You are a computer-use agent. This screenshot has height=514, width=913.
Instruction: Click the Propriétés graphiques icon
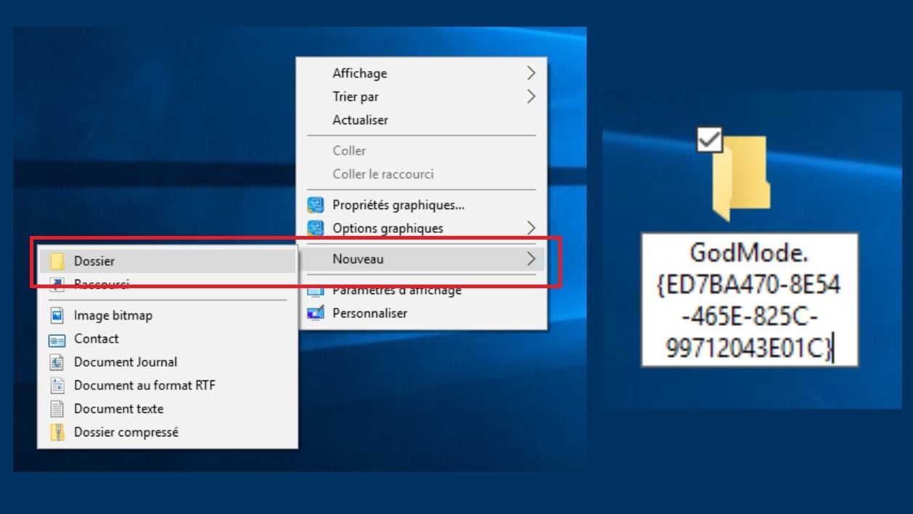pyautogui.click(x=315, y=205)
